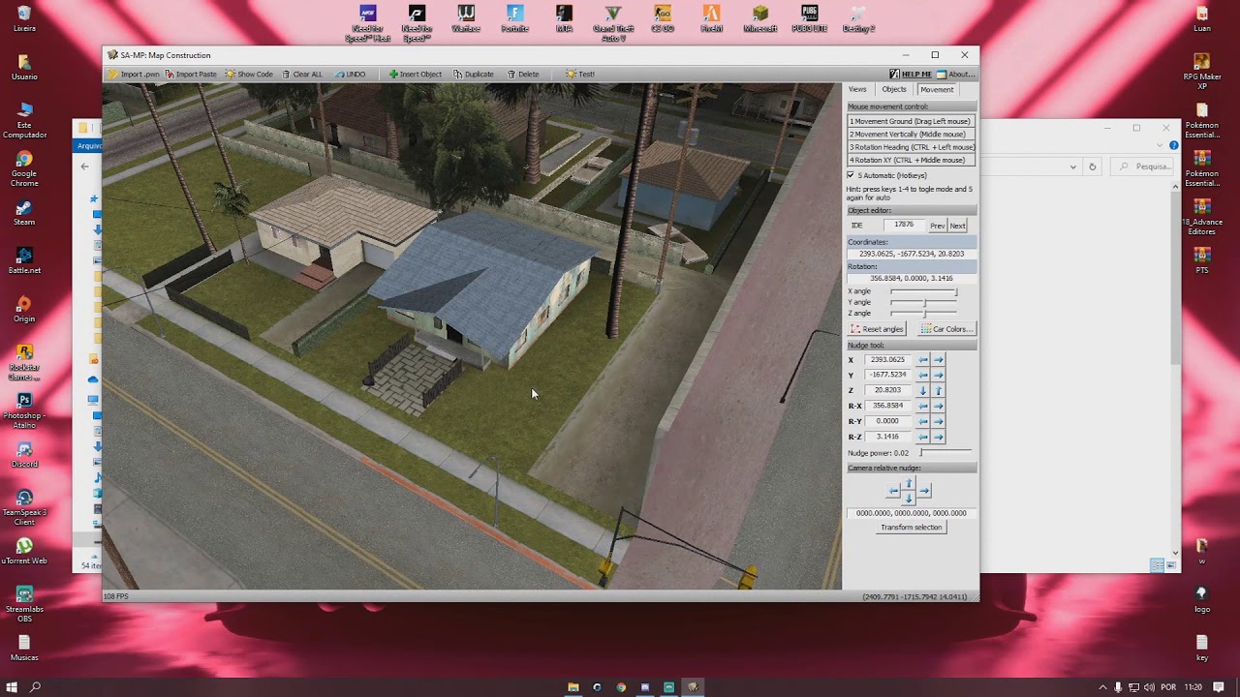The image size is (1240, 697).
Task: Open the Fortnite desktop shortcut
Action: point(515,19)
